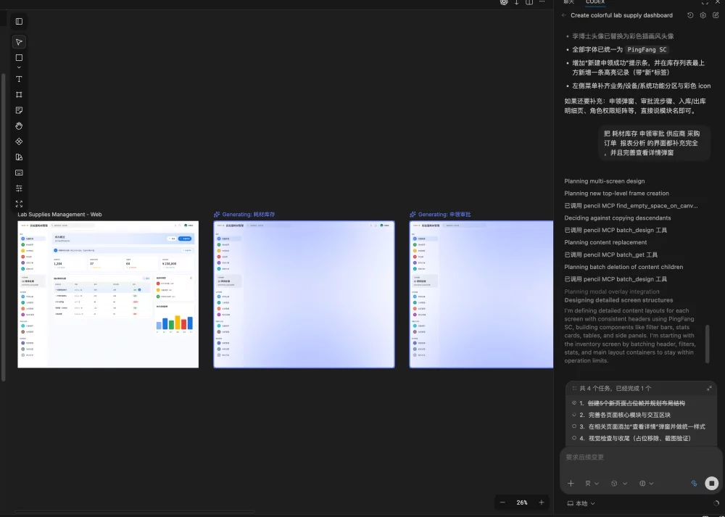The image size is (725, 517).
Task: Focus the 要求后续变更 input field
Action: 640,458
